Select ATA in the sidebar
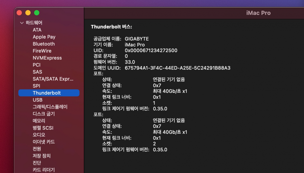Screen dimensions: 304x173 pos(37,30)
